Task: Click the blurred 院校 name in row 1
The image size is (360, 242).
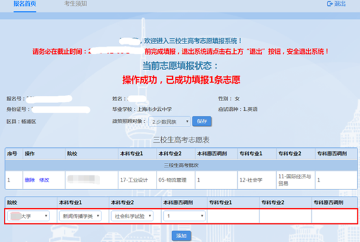Action: pos(84,180)
